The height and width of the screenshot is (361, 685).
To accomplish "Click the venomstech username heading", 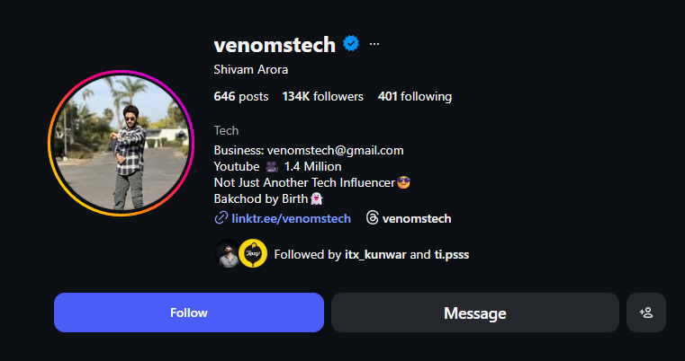I will (275, 44).
